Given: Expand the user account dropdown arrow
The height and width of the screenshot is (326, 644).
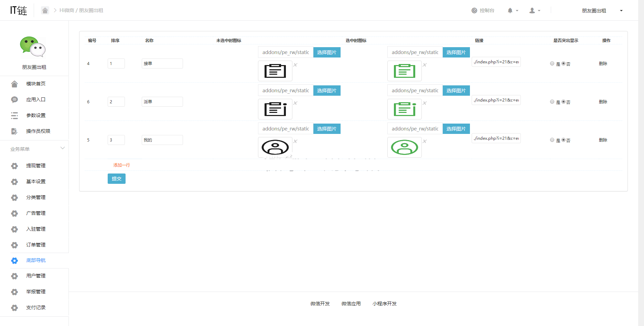Looking at the screenshot, I should point(539,11).
